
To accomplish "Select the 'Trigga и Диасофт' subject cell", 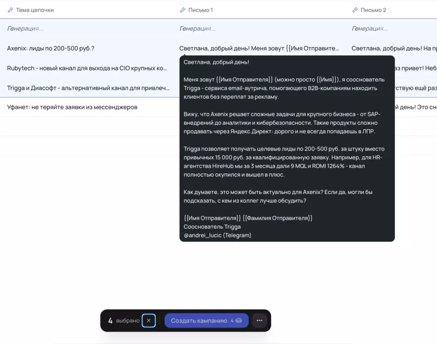I will 88,88.
